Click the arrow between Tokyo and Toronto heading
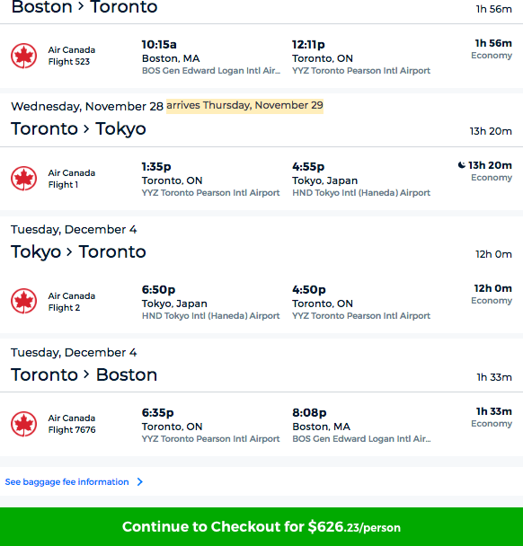Image resolution: width=523 pixels, height=546 pixels. click(x=69, y=252)
